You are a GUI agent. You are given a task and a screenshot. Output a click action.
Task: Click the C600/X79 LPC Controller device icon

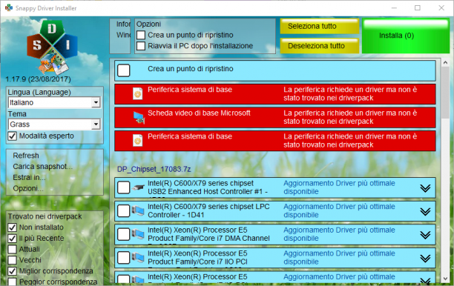coord(138,211)
